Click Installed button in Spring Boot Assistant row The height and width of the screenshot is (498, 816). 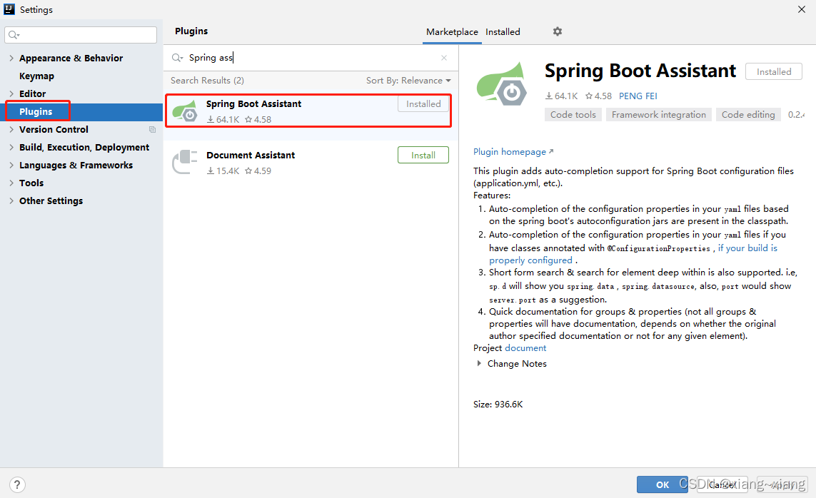(423, 104)
